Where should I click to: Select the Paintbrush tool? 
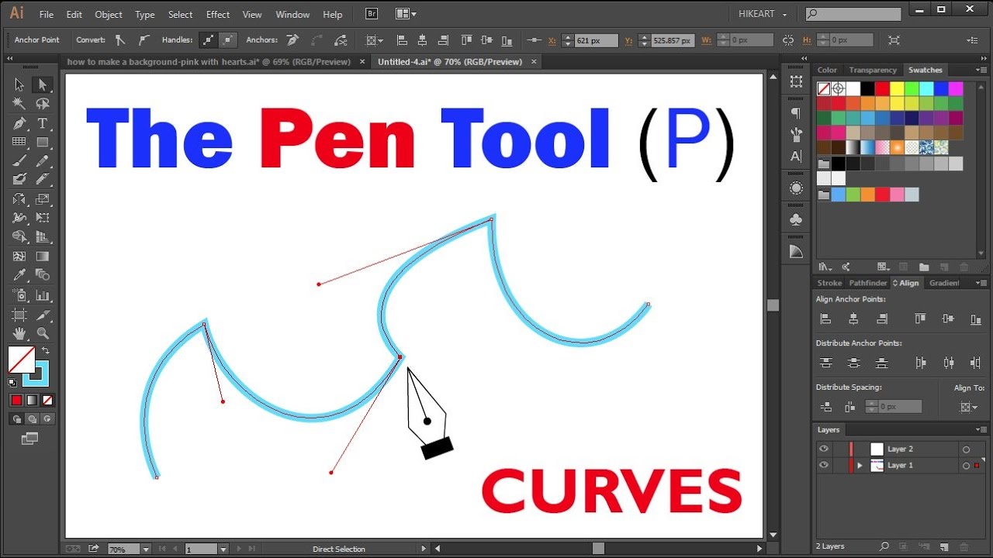19,160
